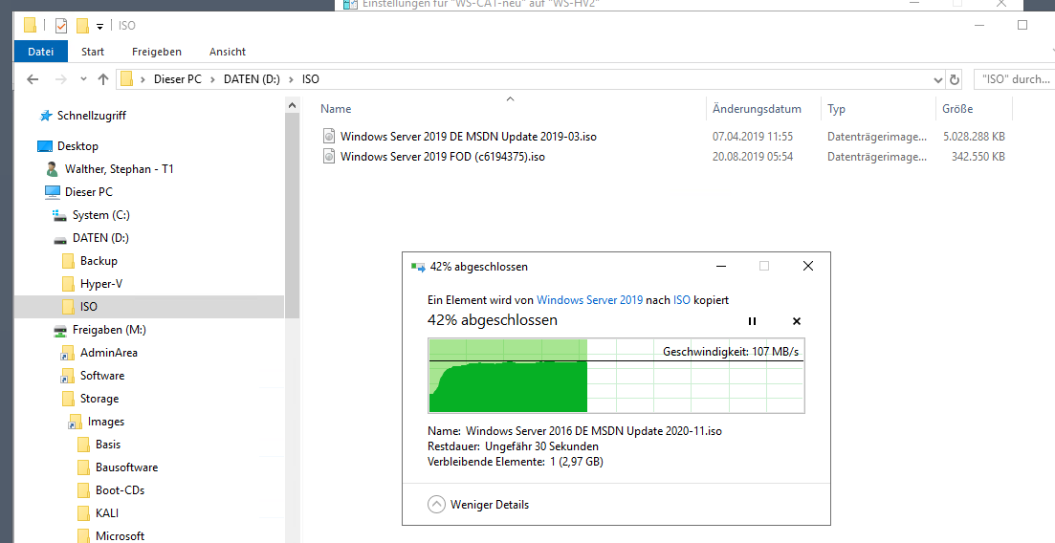This screenshot has height=543, width=1055.
Task: Open the AdminArea shortcut folder
Action: click(108, 353)
